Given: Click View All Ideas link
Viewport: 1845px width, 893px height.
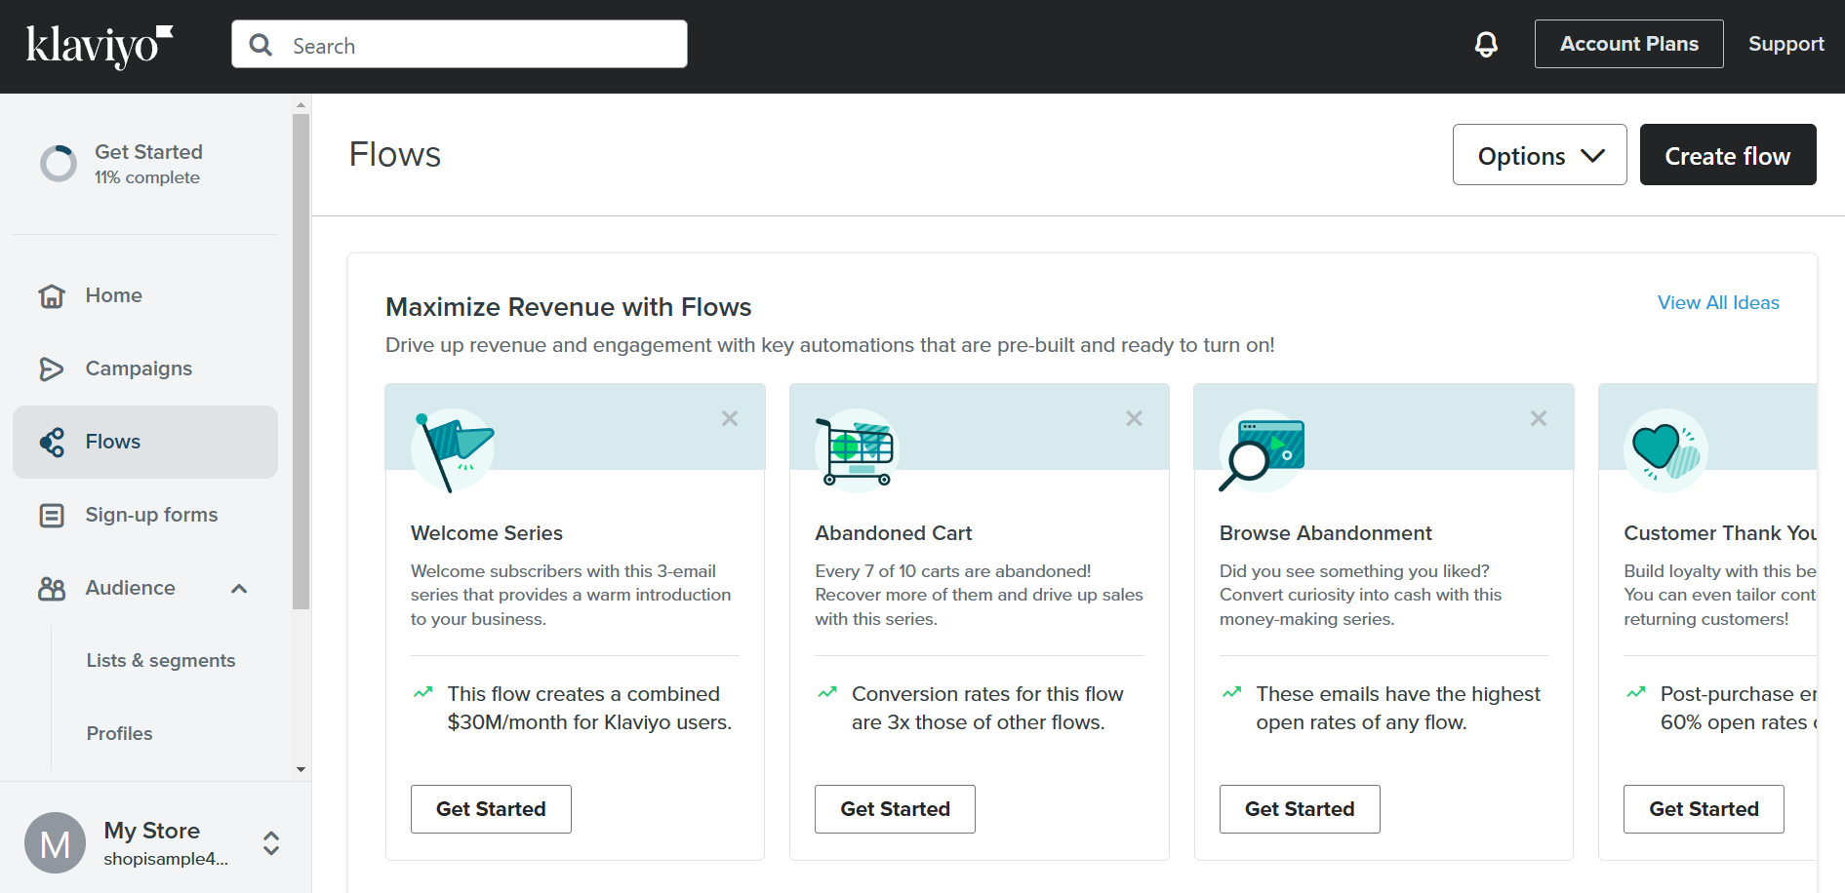Looking at the screenshot, I should click(x=1718, y=303).
